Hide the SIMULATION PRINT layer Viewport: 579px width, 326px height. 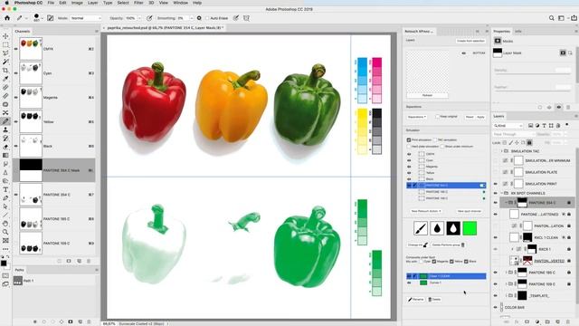pyautogui.click(x=496, y=184)
